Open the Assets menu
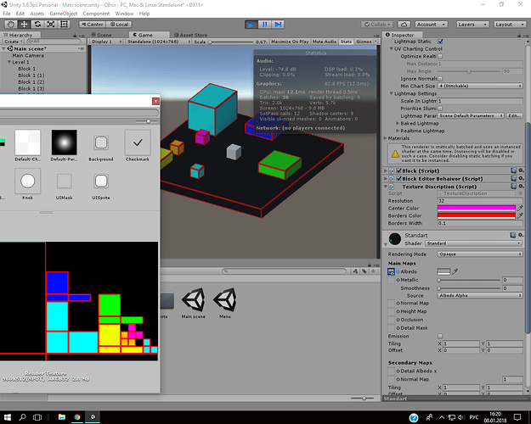This screenshot has width=531, height=424. pyautogui.click(x=37, y=14)
